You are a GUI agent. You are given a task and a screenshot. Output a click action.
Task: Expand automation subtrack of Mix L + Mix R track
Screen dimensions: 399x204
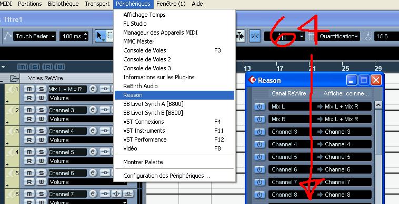[7, 101]
